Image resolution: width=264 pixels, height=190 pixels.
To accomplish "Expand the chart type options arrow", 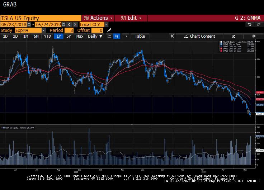I will point(126,36).
